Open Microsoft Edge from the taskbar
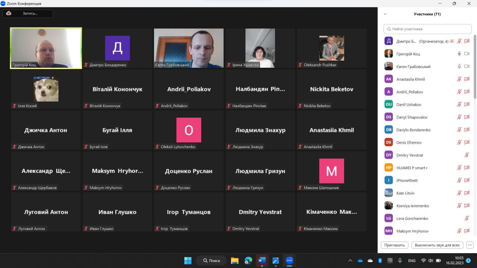 [248, 261]
